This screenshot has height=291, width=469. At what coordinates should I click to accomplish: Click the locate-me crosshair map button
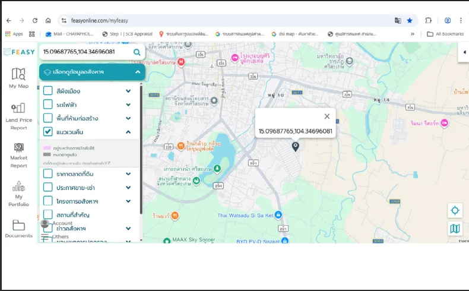point(455,211)
